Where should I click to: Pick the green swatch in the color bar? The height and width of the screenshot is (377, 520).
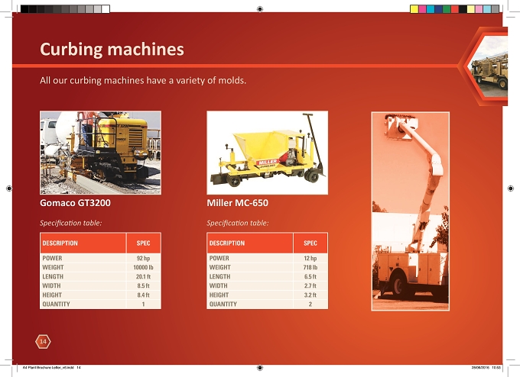coord(447,9)
